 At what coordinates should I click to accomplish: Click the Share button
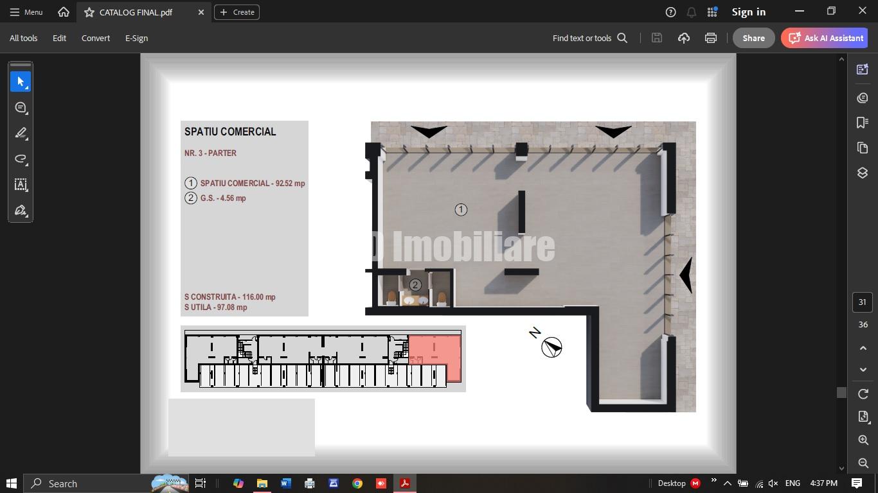click(753, 38)
